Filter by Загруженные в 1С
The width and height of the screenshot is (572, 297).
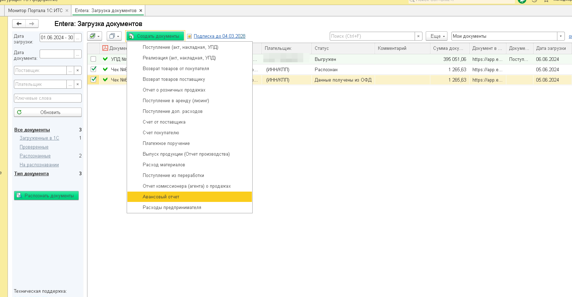39,138
